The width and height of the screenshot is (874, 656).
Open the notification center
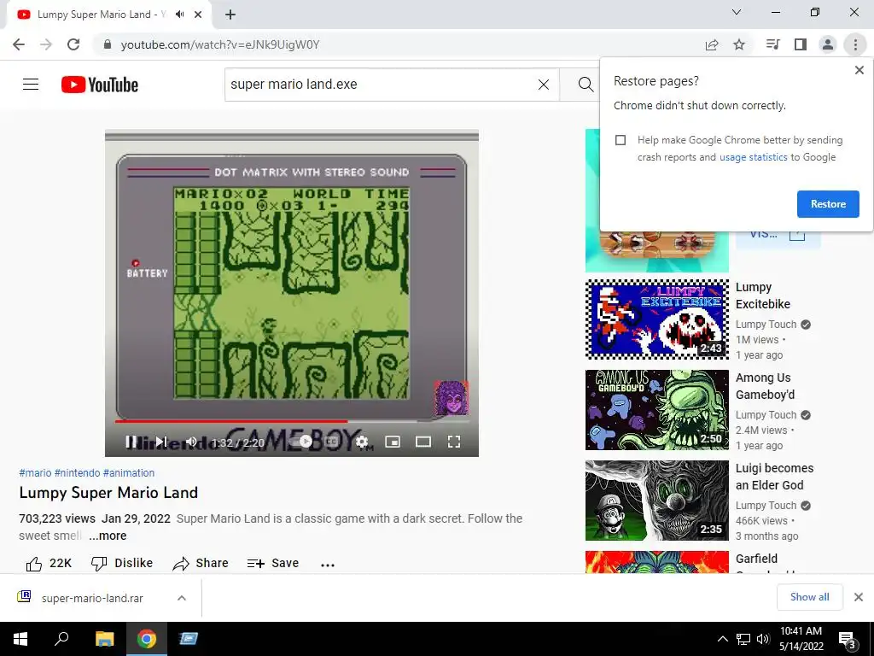coord(848,639)
